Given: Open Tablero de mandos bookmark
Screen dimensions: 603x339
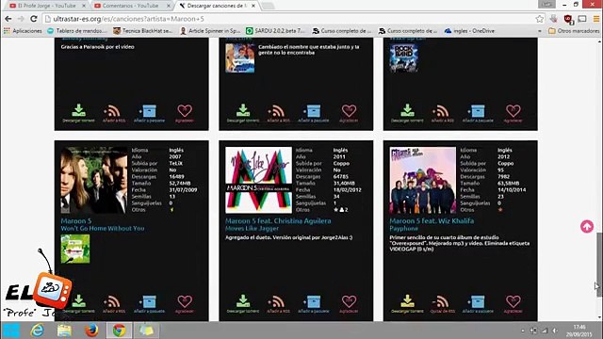Looking at the screenshot, I should click(x=77, y=31).
